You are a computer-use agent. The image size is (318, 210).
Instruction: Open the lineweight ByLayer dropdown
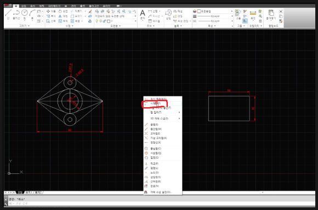pos(215,16)
